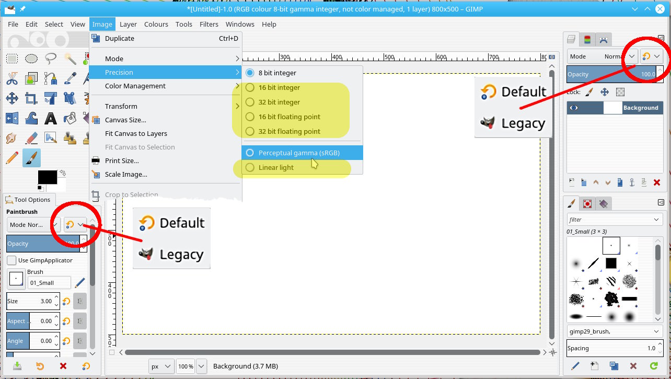Activate the Eraser tool
Viewport: 671px width, 379px height.
pos(31,138)
